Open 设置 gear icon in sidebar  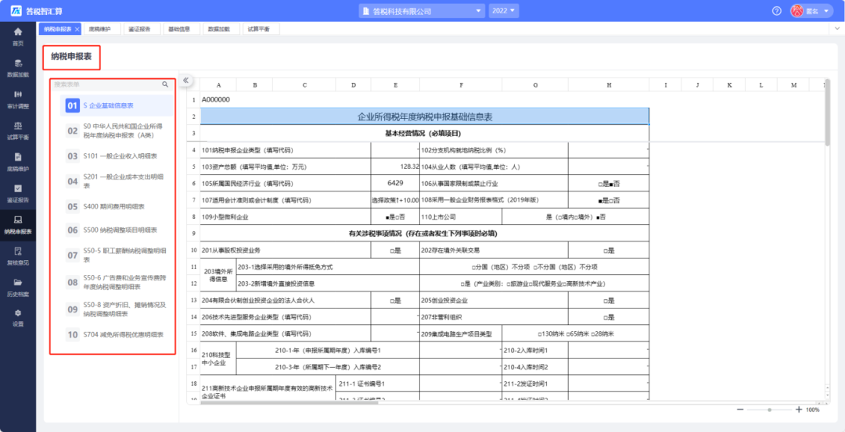[x=18, y=313]
